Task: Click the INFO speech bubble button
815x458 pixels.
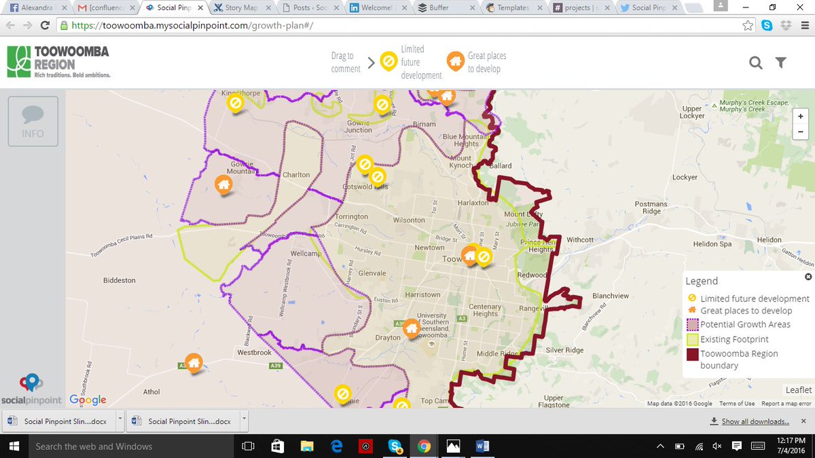Action: [33, 121]
